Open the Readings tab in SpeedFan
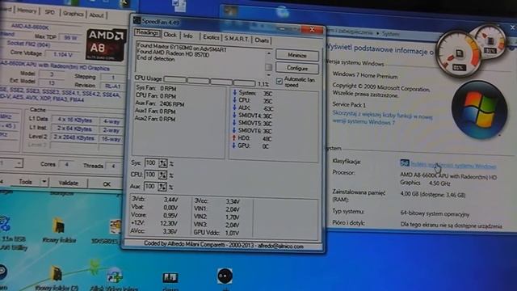This screenshot has width=517, height=291. [147, 33]
